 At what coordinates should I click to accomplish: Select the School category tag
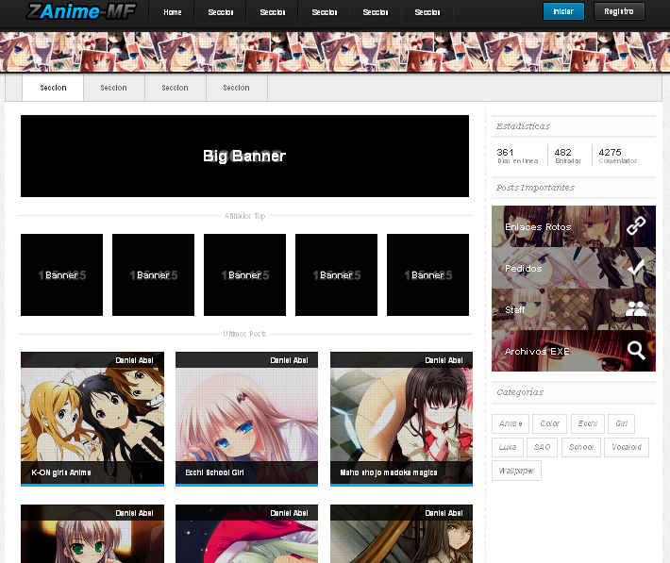(x=580, y=448)
